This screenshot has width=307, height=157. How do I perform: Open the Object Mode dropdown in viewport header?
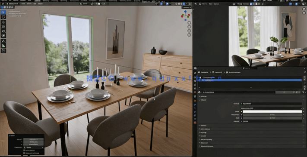point(13,4)
